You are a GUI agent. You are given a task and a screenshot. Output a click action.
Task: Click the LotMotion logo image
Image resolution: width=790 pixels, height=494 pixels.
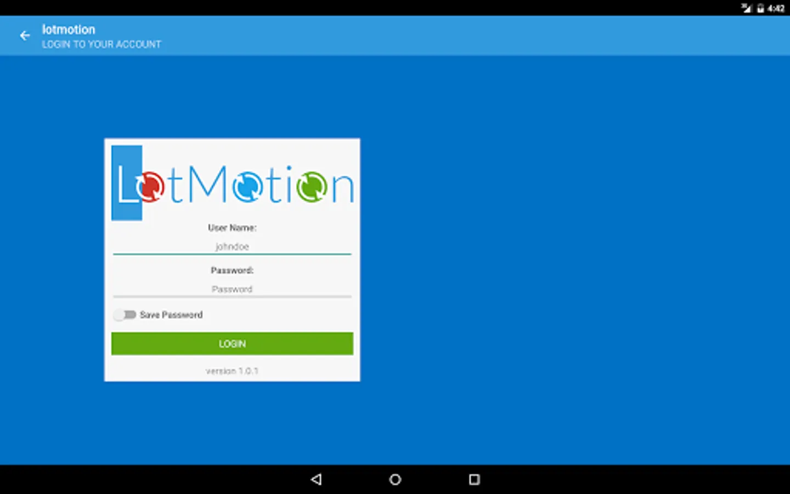[233, 183]
